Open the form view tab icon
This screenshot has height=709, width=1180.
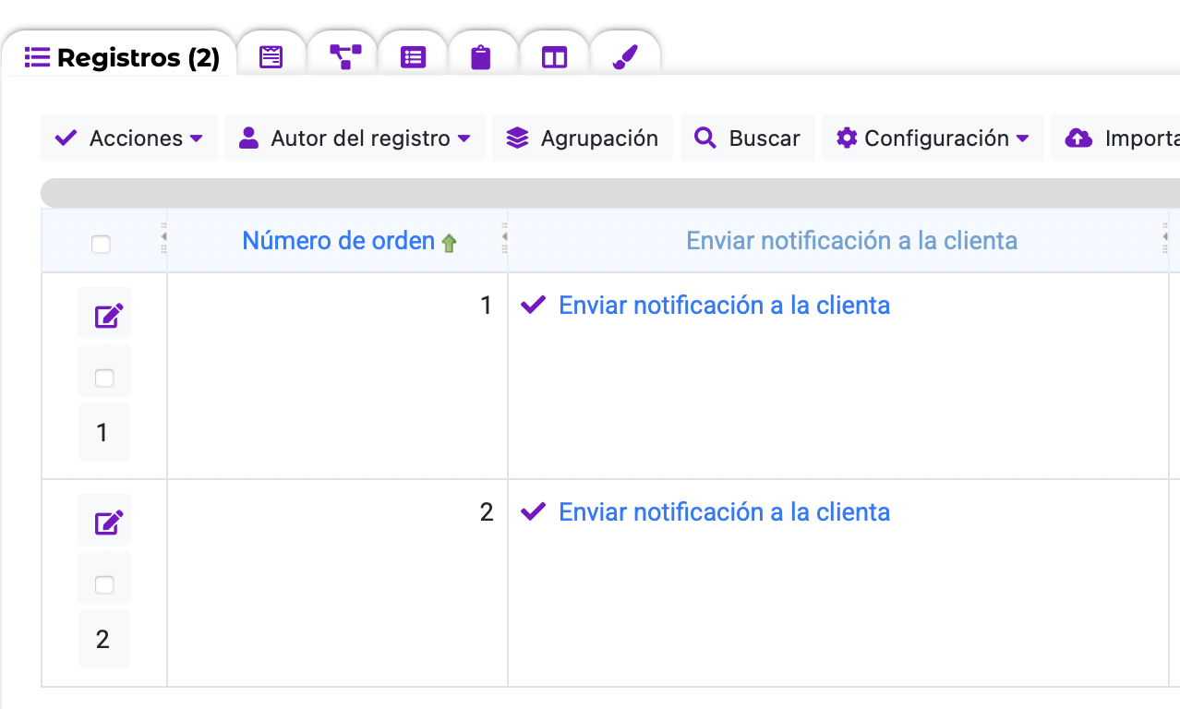271,58
